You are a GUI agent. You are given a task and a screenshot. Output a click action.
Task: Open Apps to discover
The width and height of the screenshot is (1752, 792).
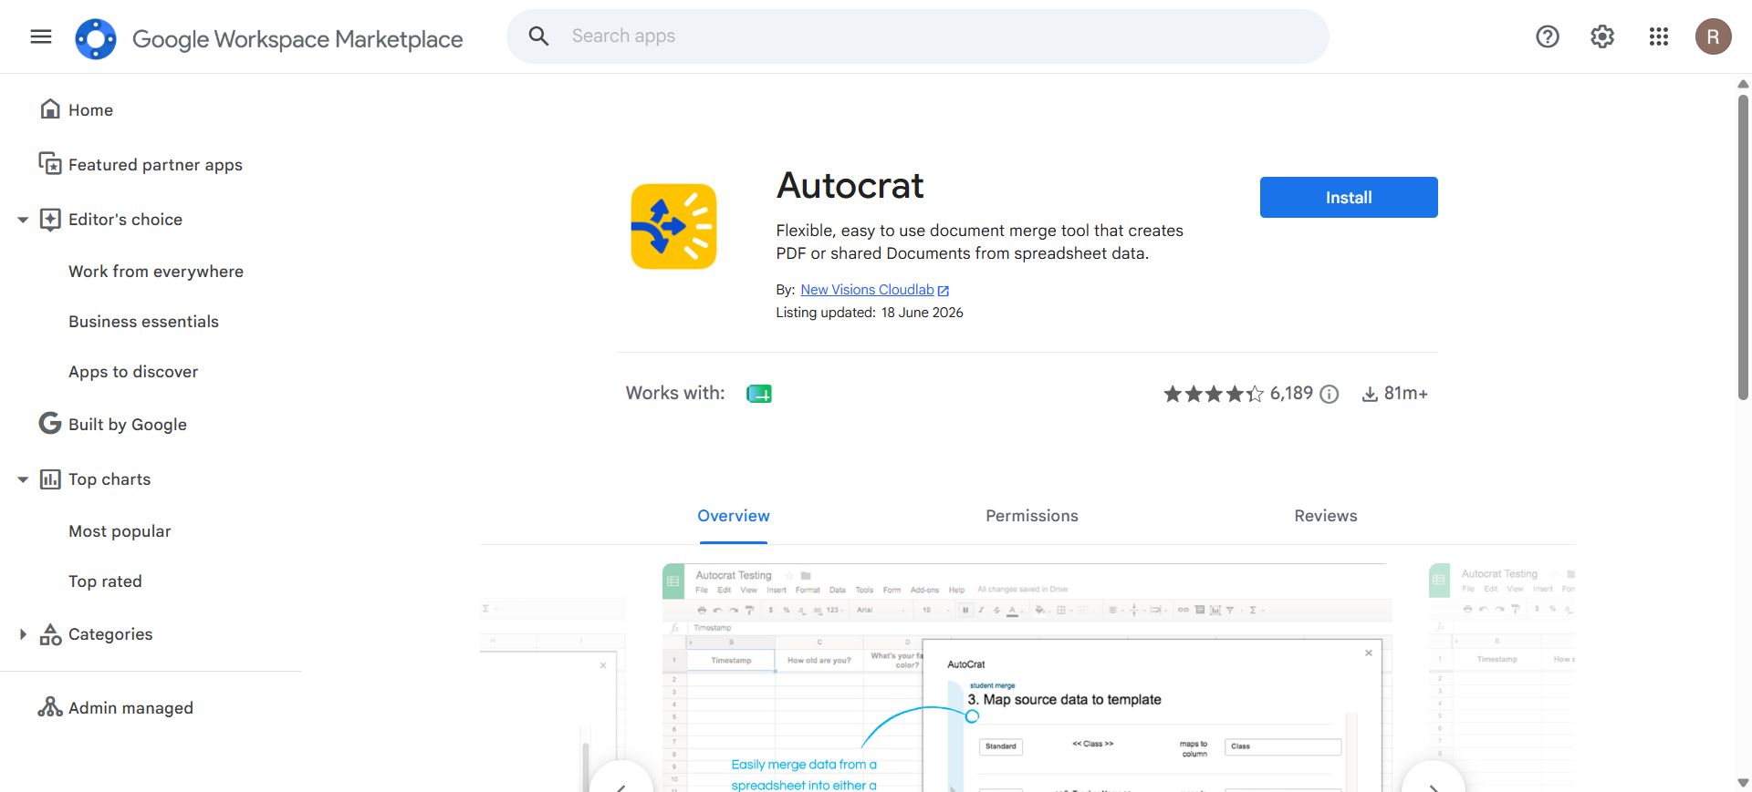coord(133,372)
